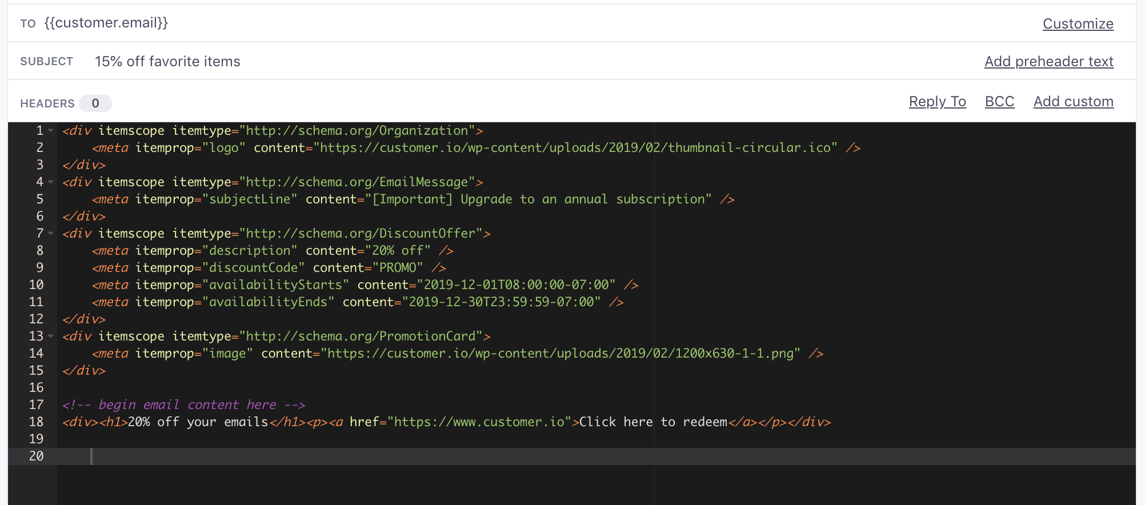Click the subject field '15% off favorite items'
The width and height of the screenshot is (1145, 505).
167,62
